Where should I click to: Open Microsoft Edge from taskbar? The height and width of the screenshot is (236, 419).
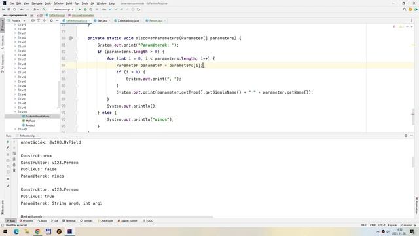pos(16,231)
